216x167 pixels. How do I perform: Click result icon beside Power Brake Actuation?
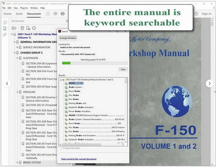pos(66,112)
